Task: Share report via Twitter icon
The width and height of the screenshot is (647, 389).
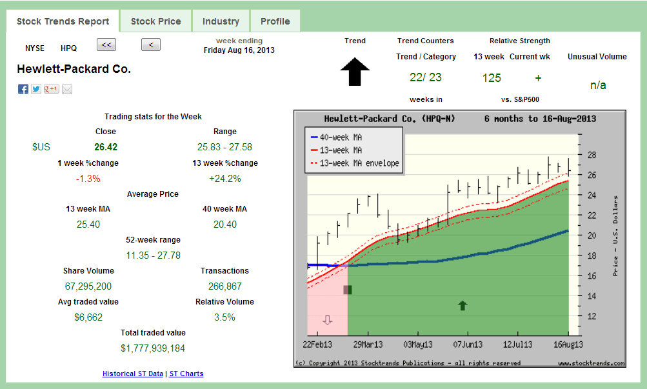Action: 36,88
